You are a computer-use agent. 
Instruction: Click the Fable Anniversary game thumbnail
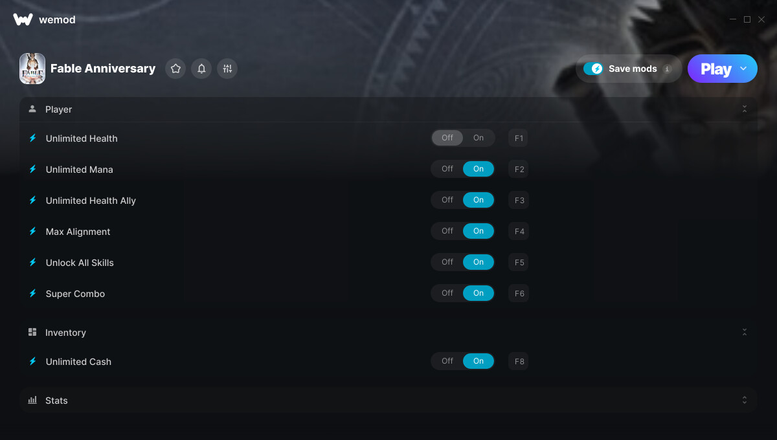pos(32,69)
